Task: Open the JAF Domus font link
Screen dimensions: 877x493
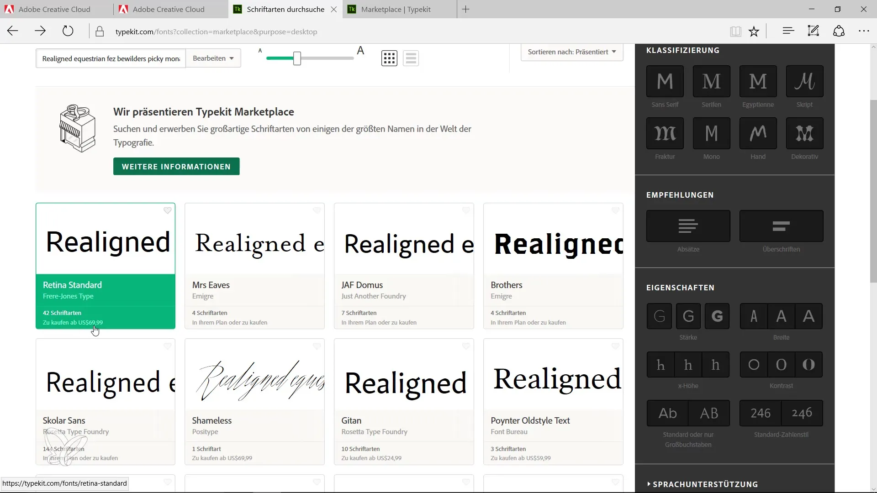Action: pyautogui.click(x=362, y=285)
